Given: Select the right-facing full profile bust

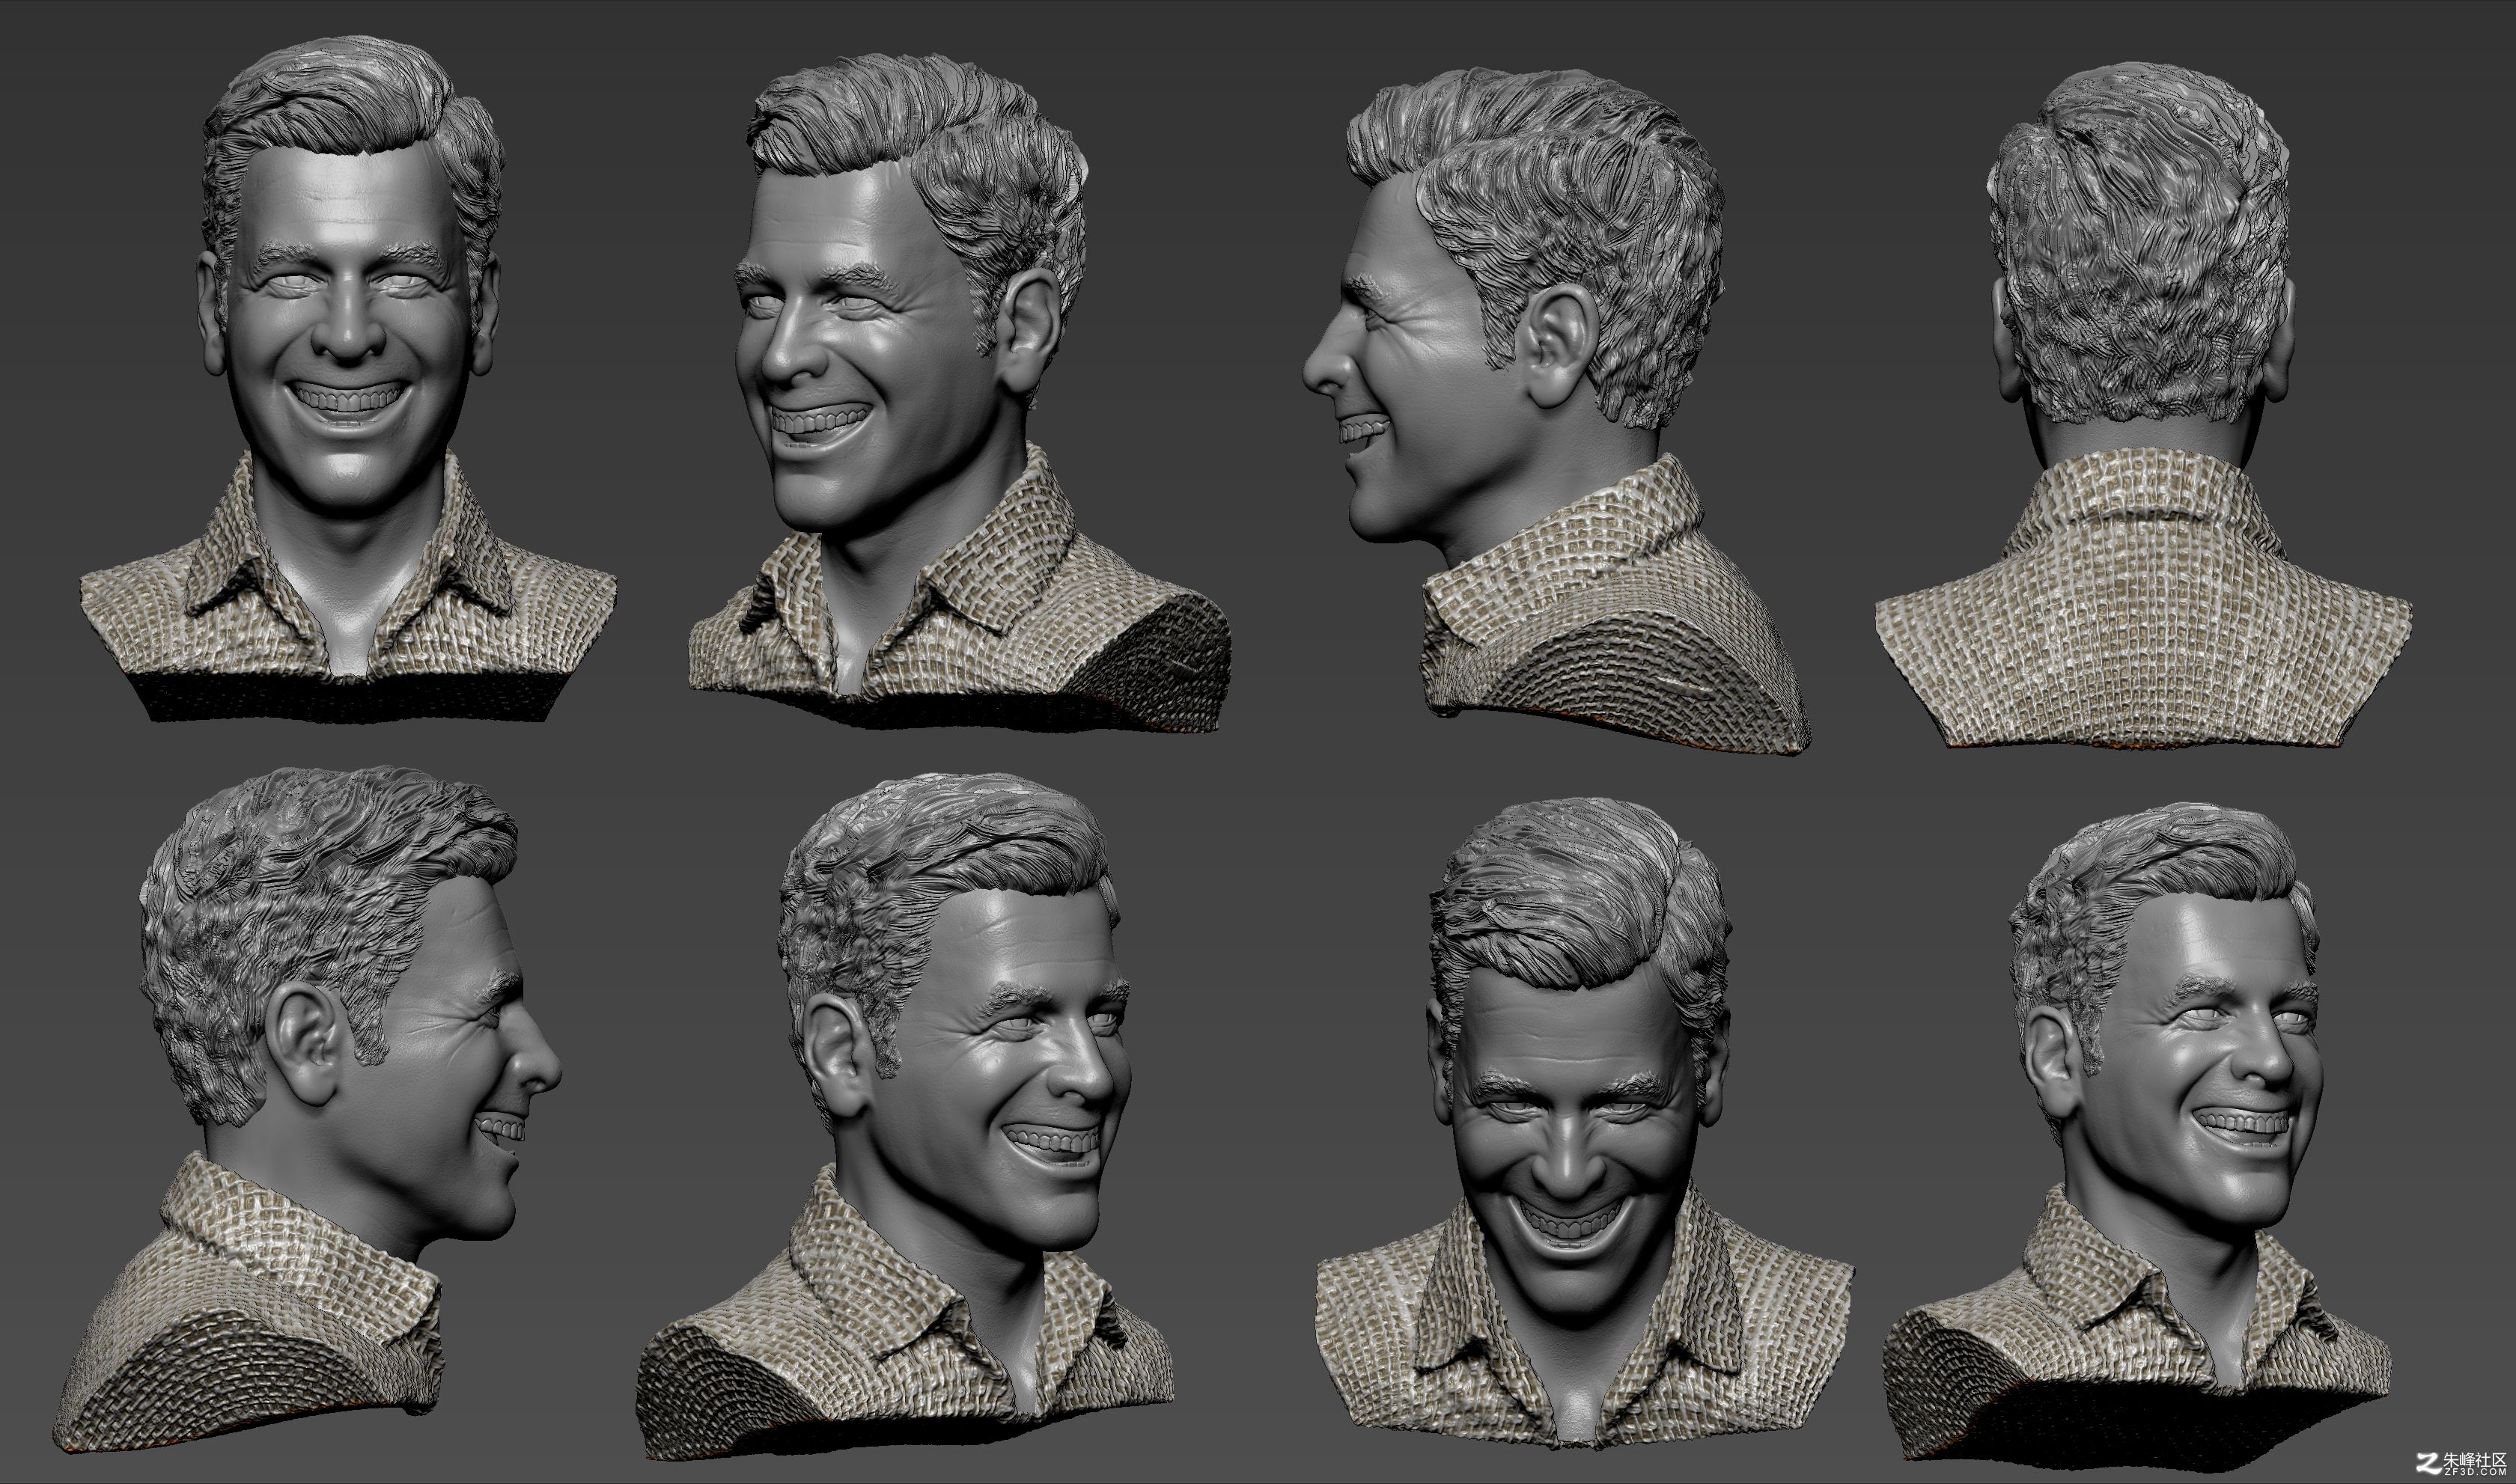Looking at the screenshot, I should [x=308, y=1110].
